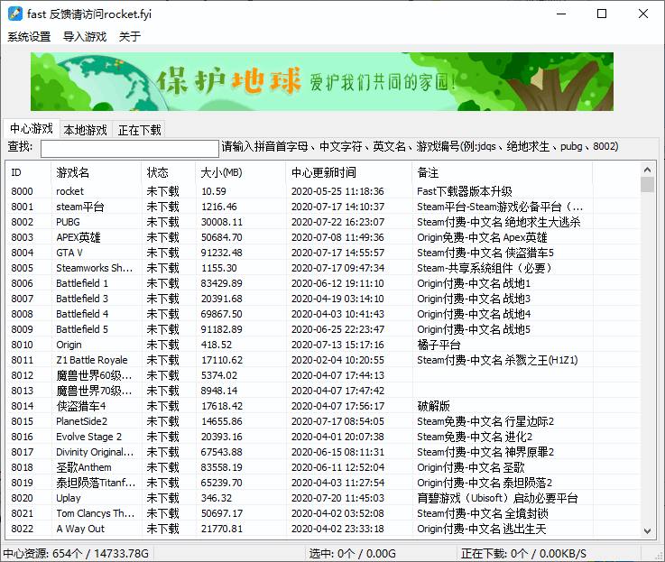Screen dimensions: 665x562
Task: Select the A Way Out row
Action: [322, 529]
